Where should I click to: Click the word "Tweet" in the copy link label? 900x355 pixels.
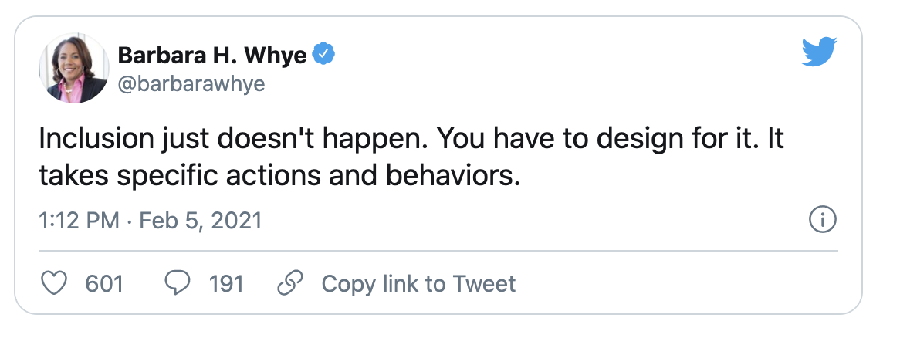(484, 283)
